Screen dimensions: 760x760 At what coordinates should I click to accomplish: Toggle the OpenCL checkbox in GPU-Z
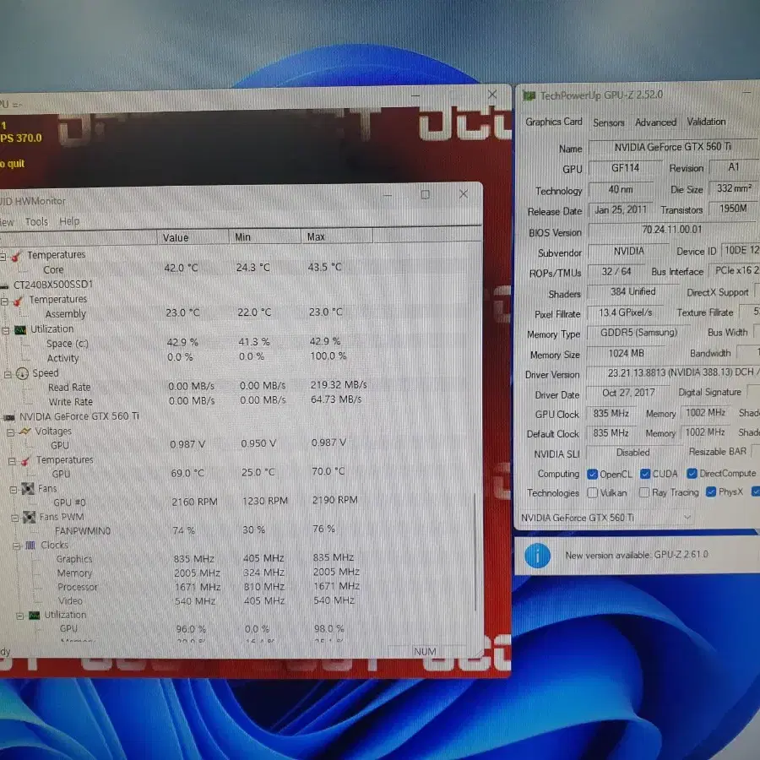(x=592, y=474)
